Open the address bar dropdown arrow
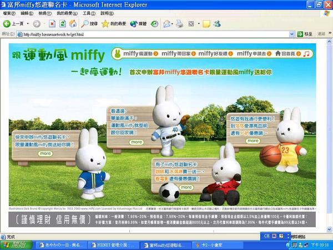 292,34
